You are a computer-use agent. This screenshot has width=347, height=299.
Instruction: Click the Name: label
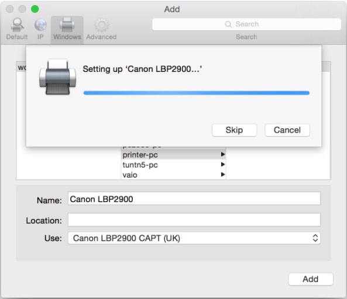49,200
